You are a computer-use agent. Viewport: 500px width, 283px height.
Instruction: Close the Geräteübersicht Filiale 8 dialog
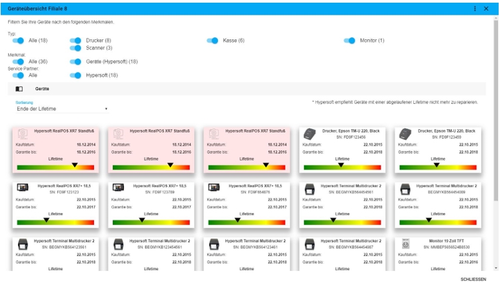click(x=486, y=9)
